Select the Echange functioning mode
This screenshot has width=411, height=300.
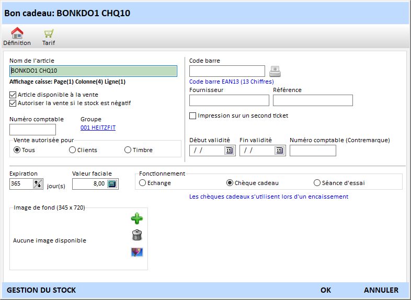pyautogui.click(x=142, y=183)
